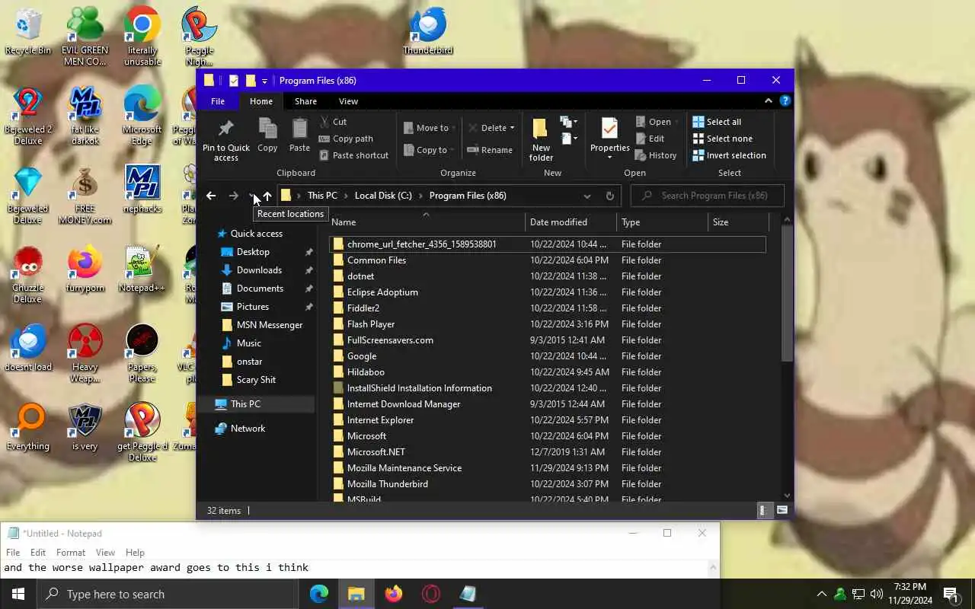Open the Properties ribbon button
The width and height of the screenshot is (975, 609).
click(609, 139)
